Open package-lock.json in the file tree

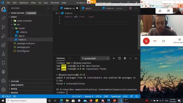coord(26,43)
